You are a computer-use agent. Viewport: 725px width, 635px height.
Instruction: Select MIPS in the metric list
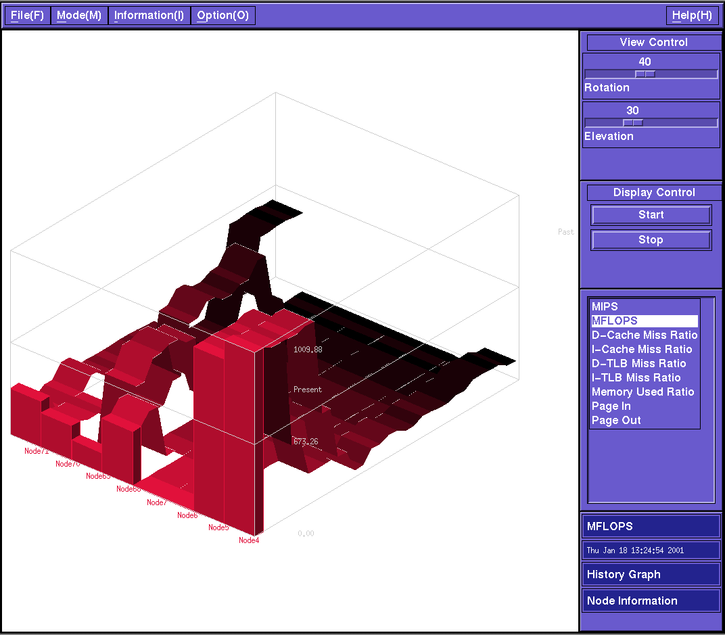coord(605,307)
